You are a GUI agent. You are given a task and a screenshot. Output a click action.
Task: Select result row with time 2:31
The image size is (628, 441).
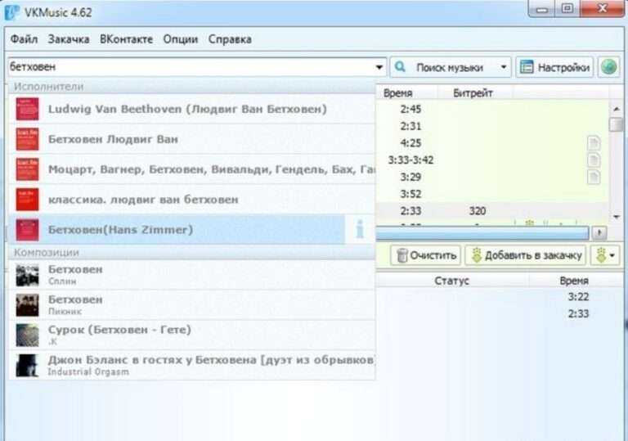[x=492, y=126]
